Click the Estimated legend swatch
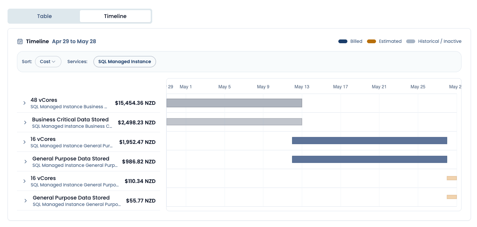The width and height of the screenshot is (477, 227). click(x=372, y=41)
